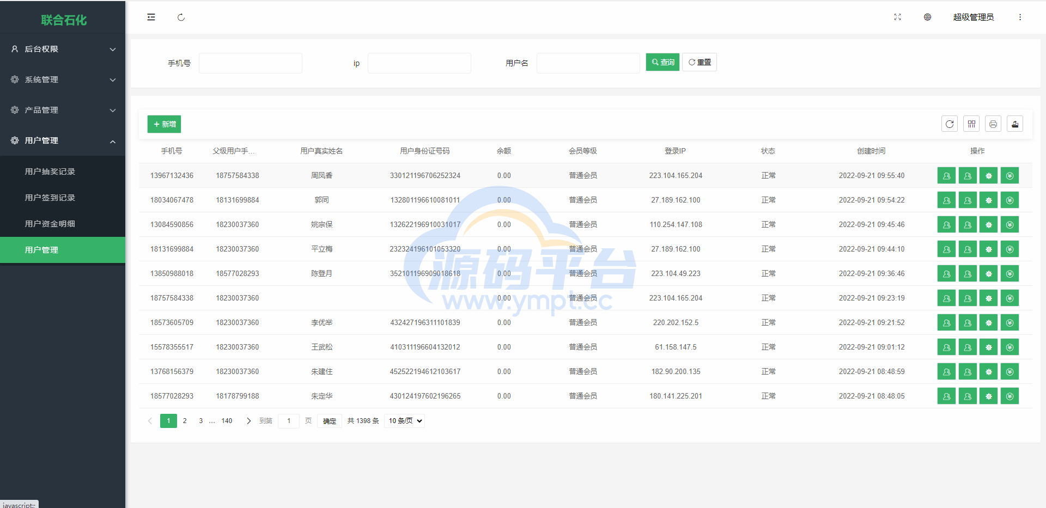
Task: Click yen icon for user 18573605709
Action: [1009, 323]
